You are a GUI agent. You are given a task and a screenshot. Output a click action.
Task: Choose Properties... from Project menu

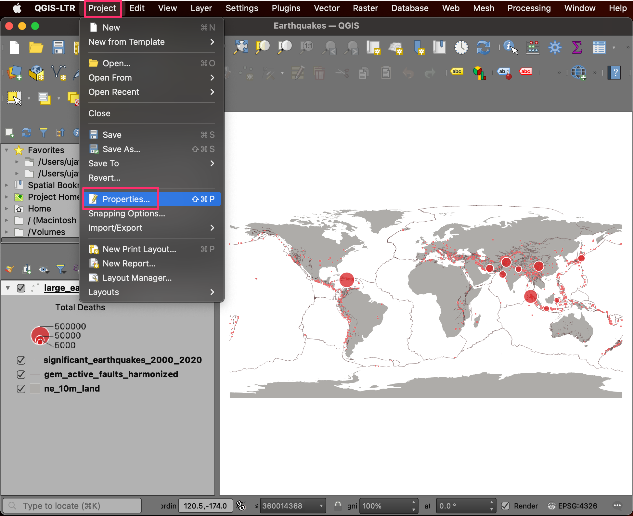[152, 199]
